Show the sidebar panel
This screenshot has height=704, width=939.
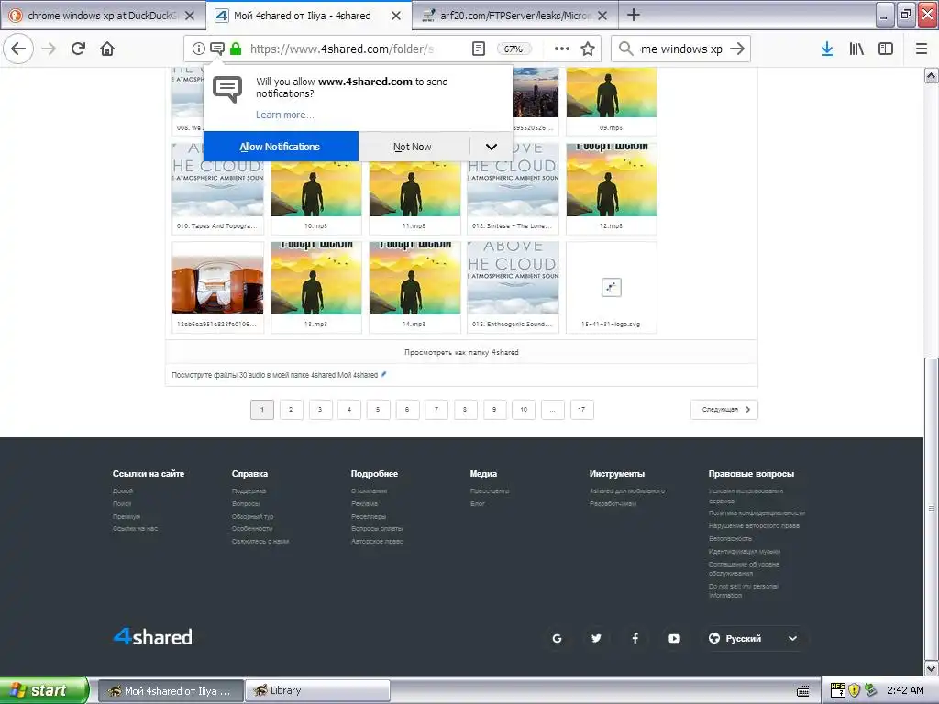[x=886, y=49]
